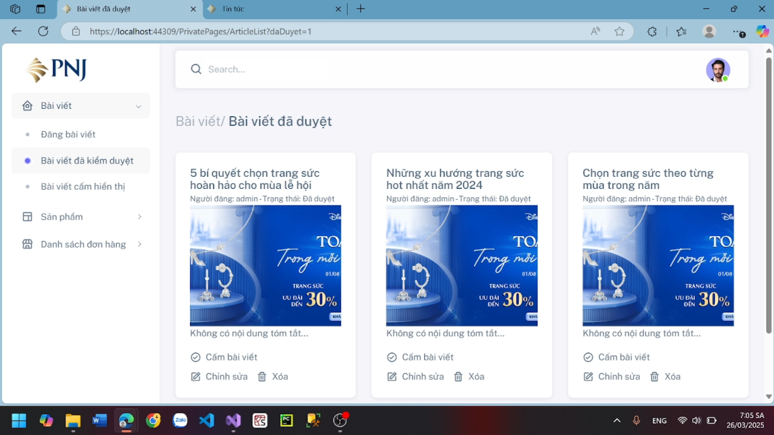Click title 'Những xu hướng trang sức'
Image resolution: width=774 pixels, height=435 pixels.
coord(455,179)
